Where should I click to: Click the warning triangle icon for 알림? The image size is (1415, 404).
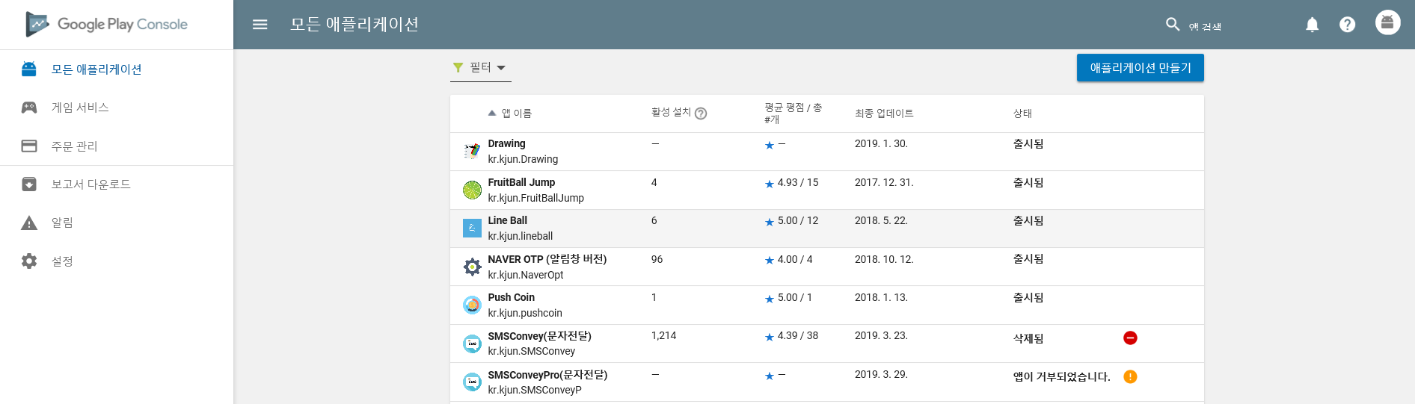(29, 223)
